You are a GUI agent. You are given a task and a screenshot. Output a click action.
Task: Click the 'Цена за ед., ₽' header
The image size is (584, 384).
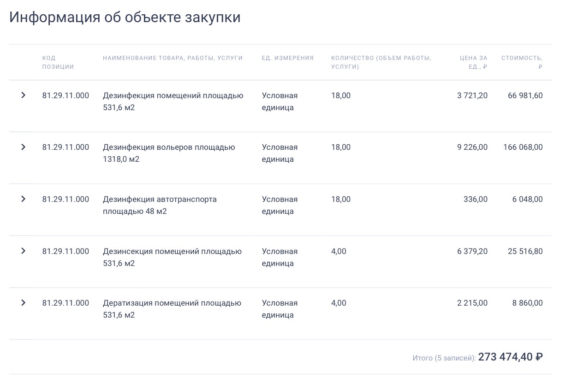click(x=473, y=62)
